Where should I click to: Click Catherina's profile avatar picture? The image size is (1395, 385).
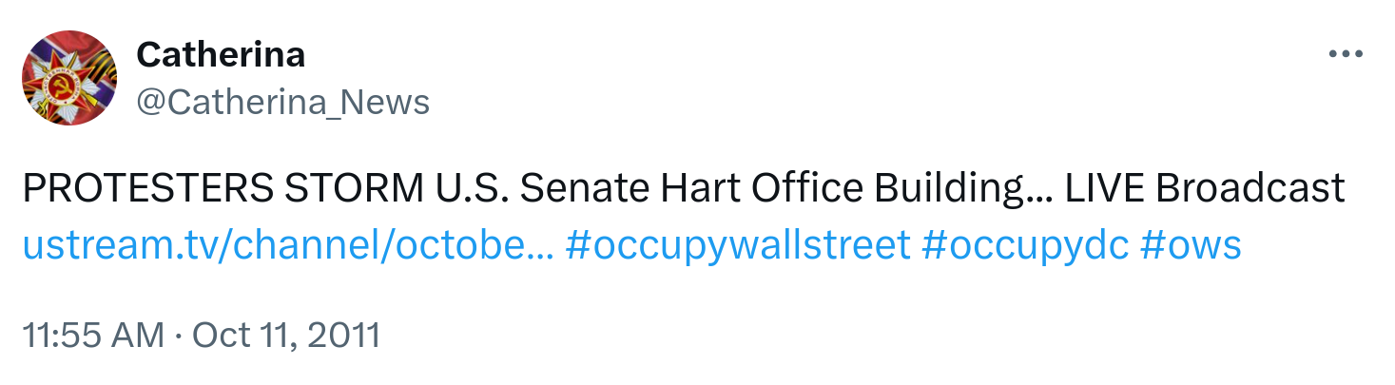pyautogui.click(x=69, y=78)
